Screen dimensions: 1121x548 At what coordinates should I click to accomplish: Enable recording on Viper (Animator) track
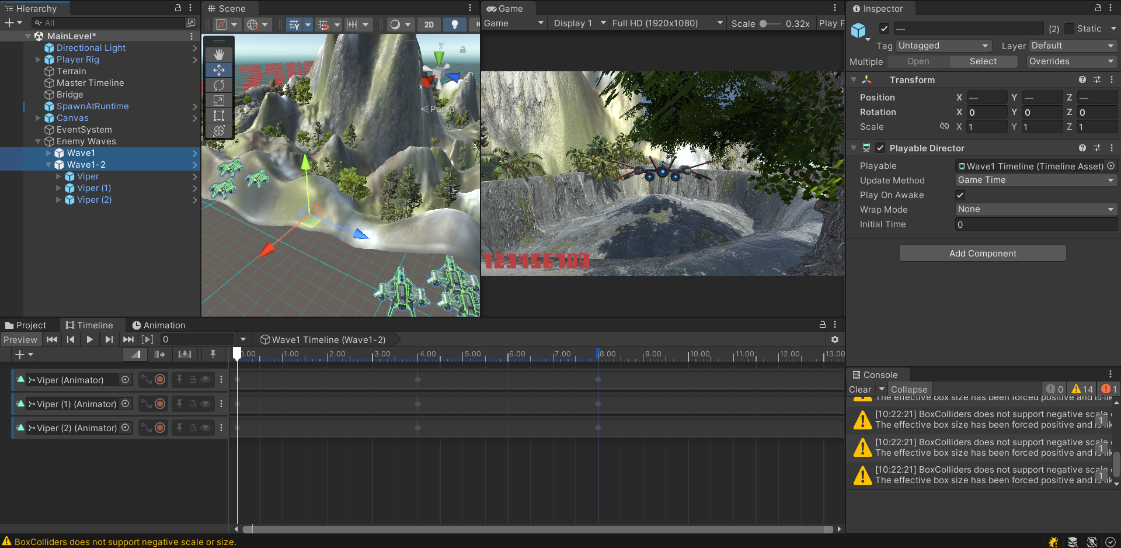[x=160, y=380]
